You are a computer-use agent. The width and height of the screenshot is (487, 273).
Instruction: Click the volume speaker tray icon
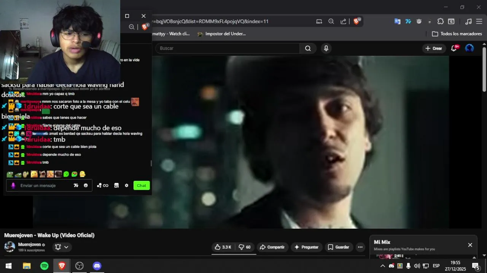tap(417, 266)
